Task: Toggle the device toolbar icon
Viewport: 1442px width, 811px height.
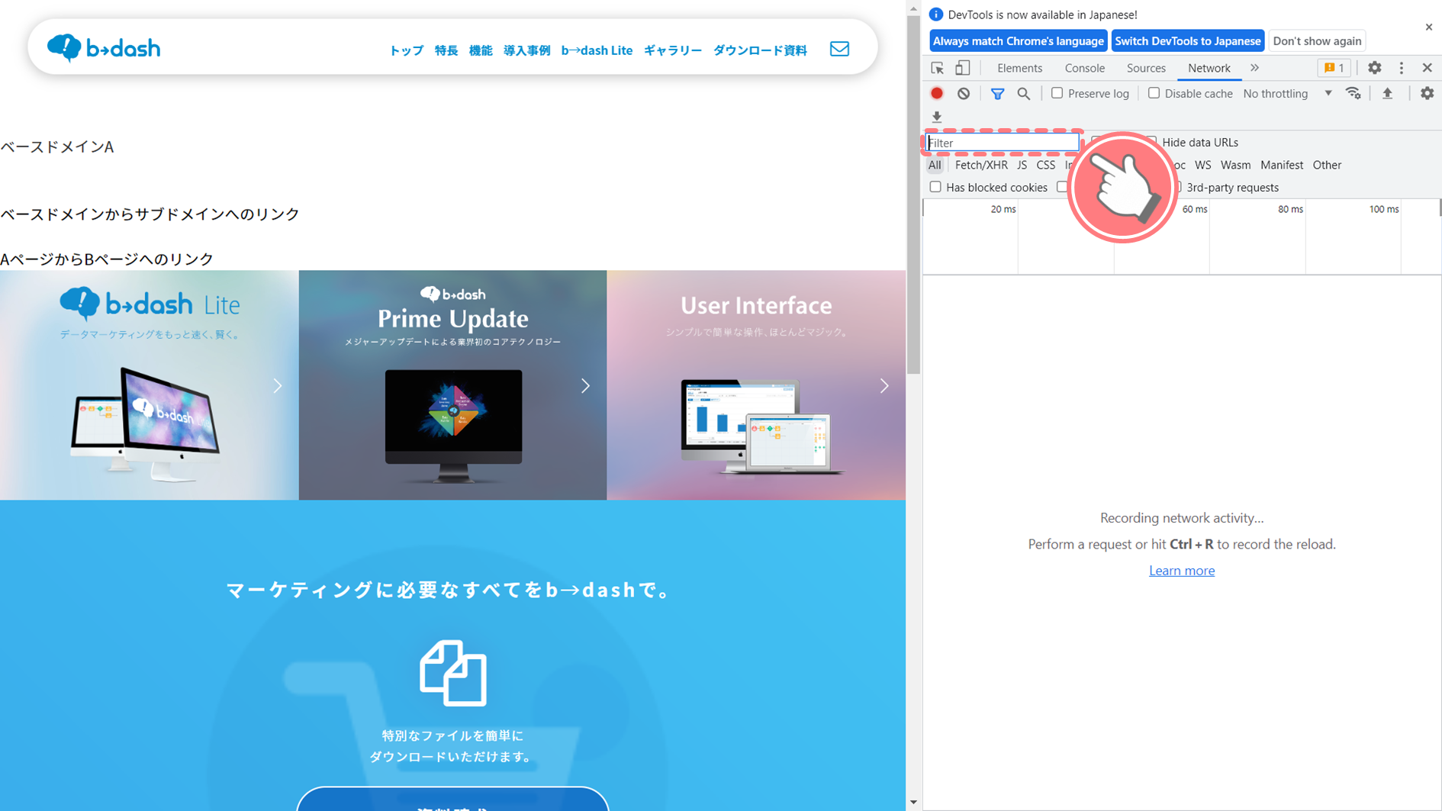Action: pyautogui.click(x=963, y=68)
